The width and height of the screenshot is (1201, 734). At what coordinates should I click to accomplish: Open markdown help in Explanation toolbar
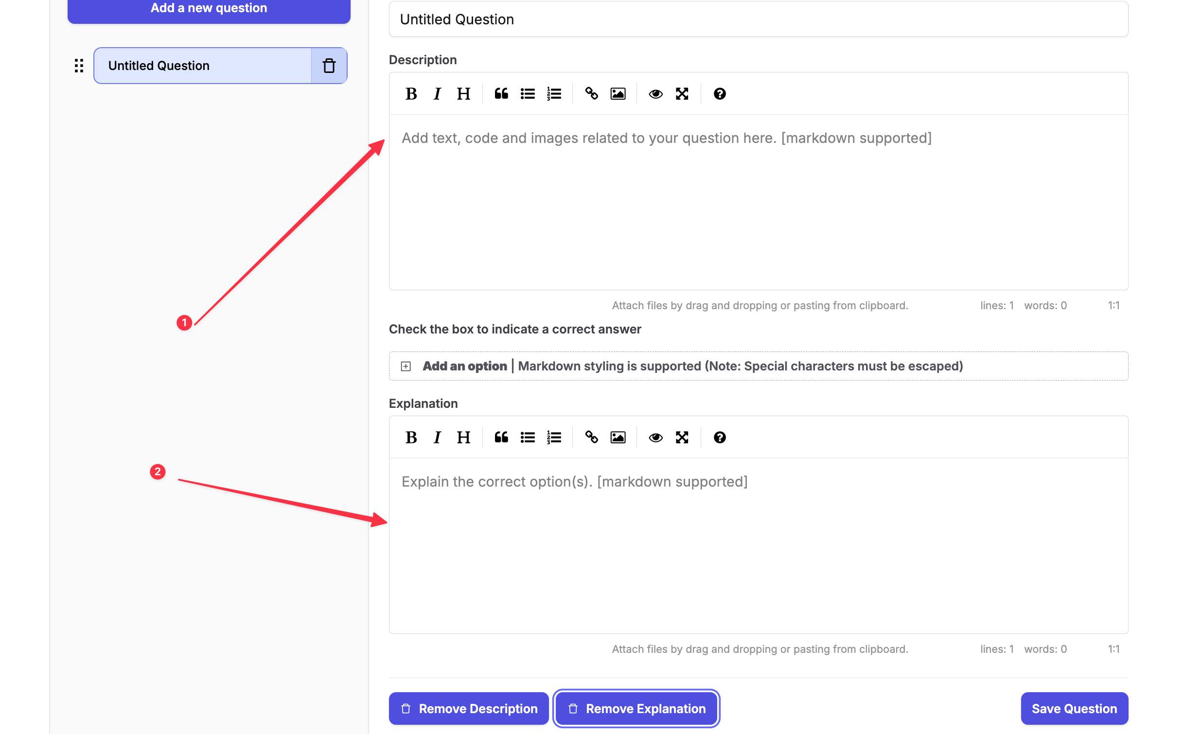720,437
